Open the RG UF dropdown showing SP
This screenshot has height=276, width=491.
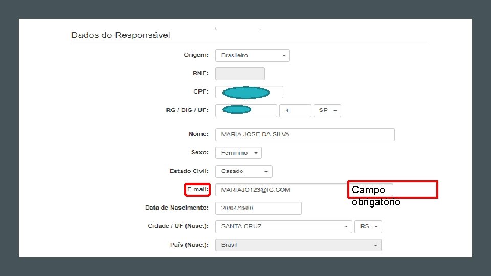tap(327, 110)
